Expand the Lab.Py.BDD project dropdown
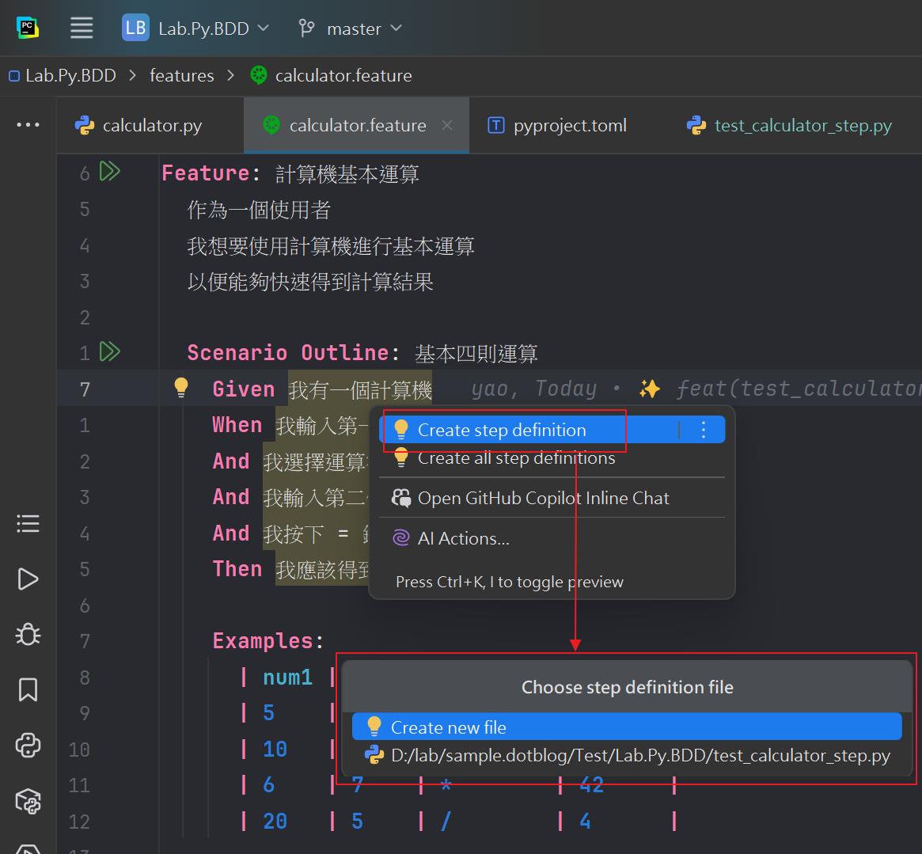The height and width of the screenshot is (854, 922). point(196,28)
